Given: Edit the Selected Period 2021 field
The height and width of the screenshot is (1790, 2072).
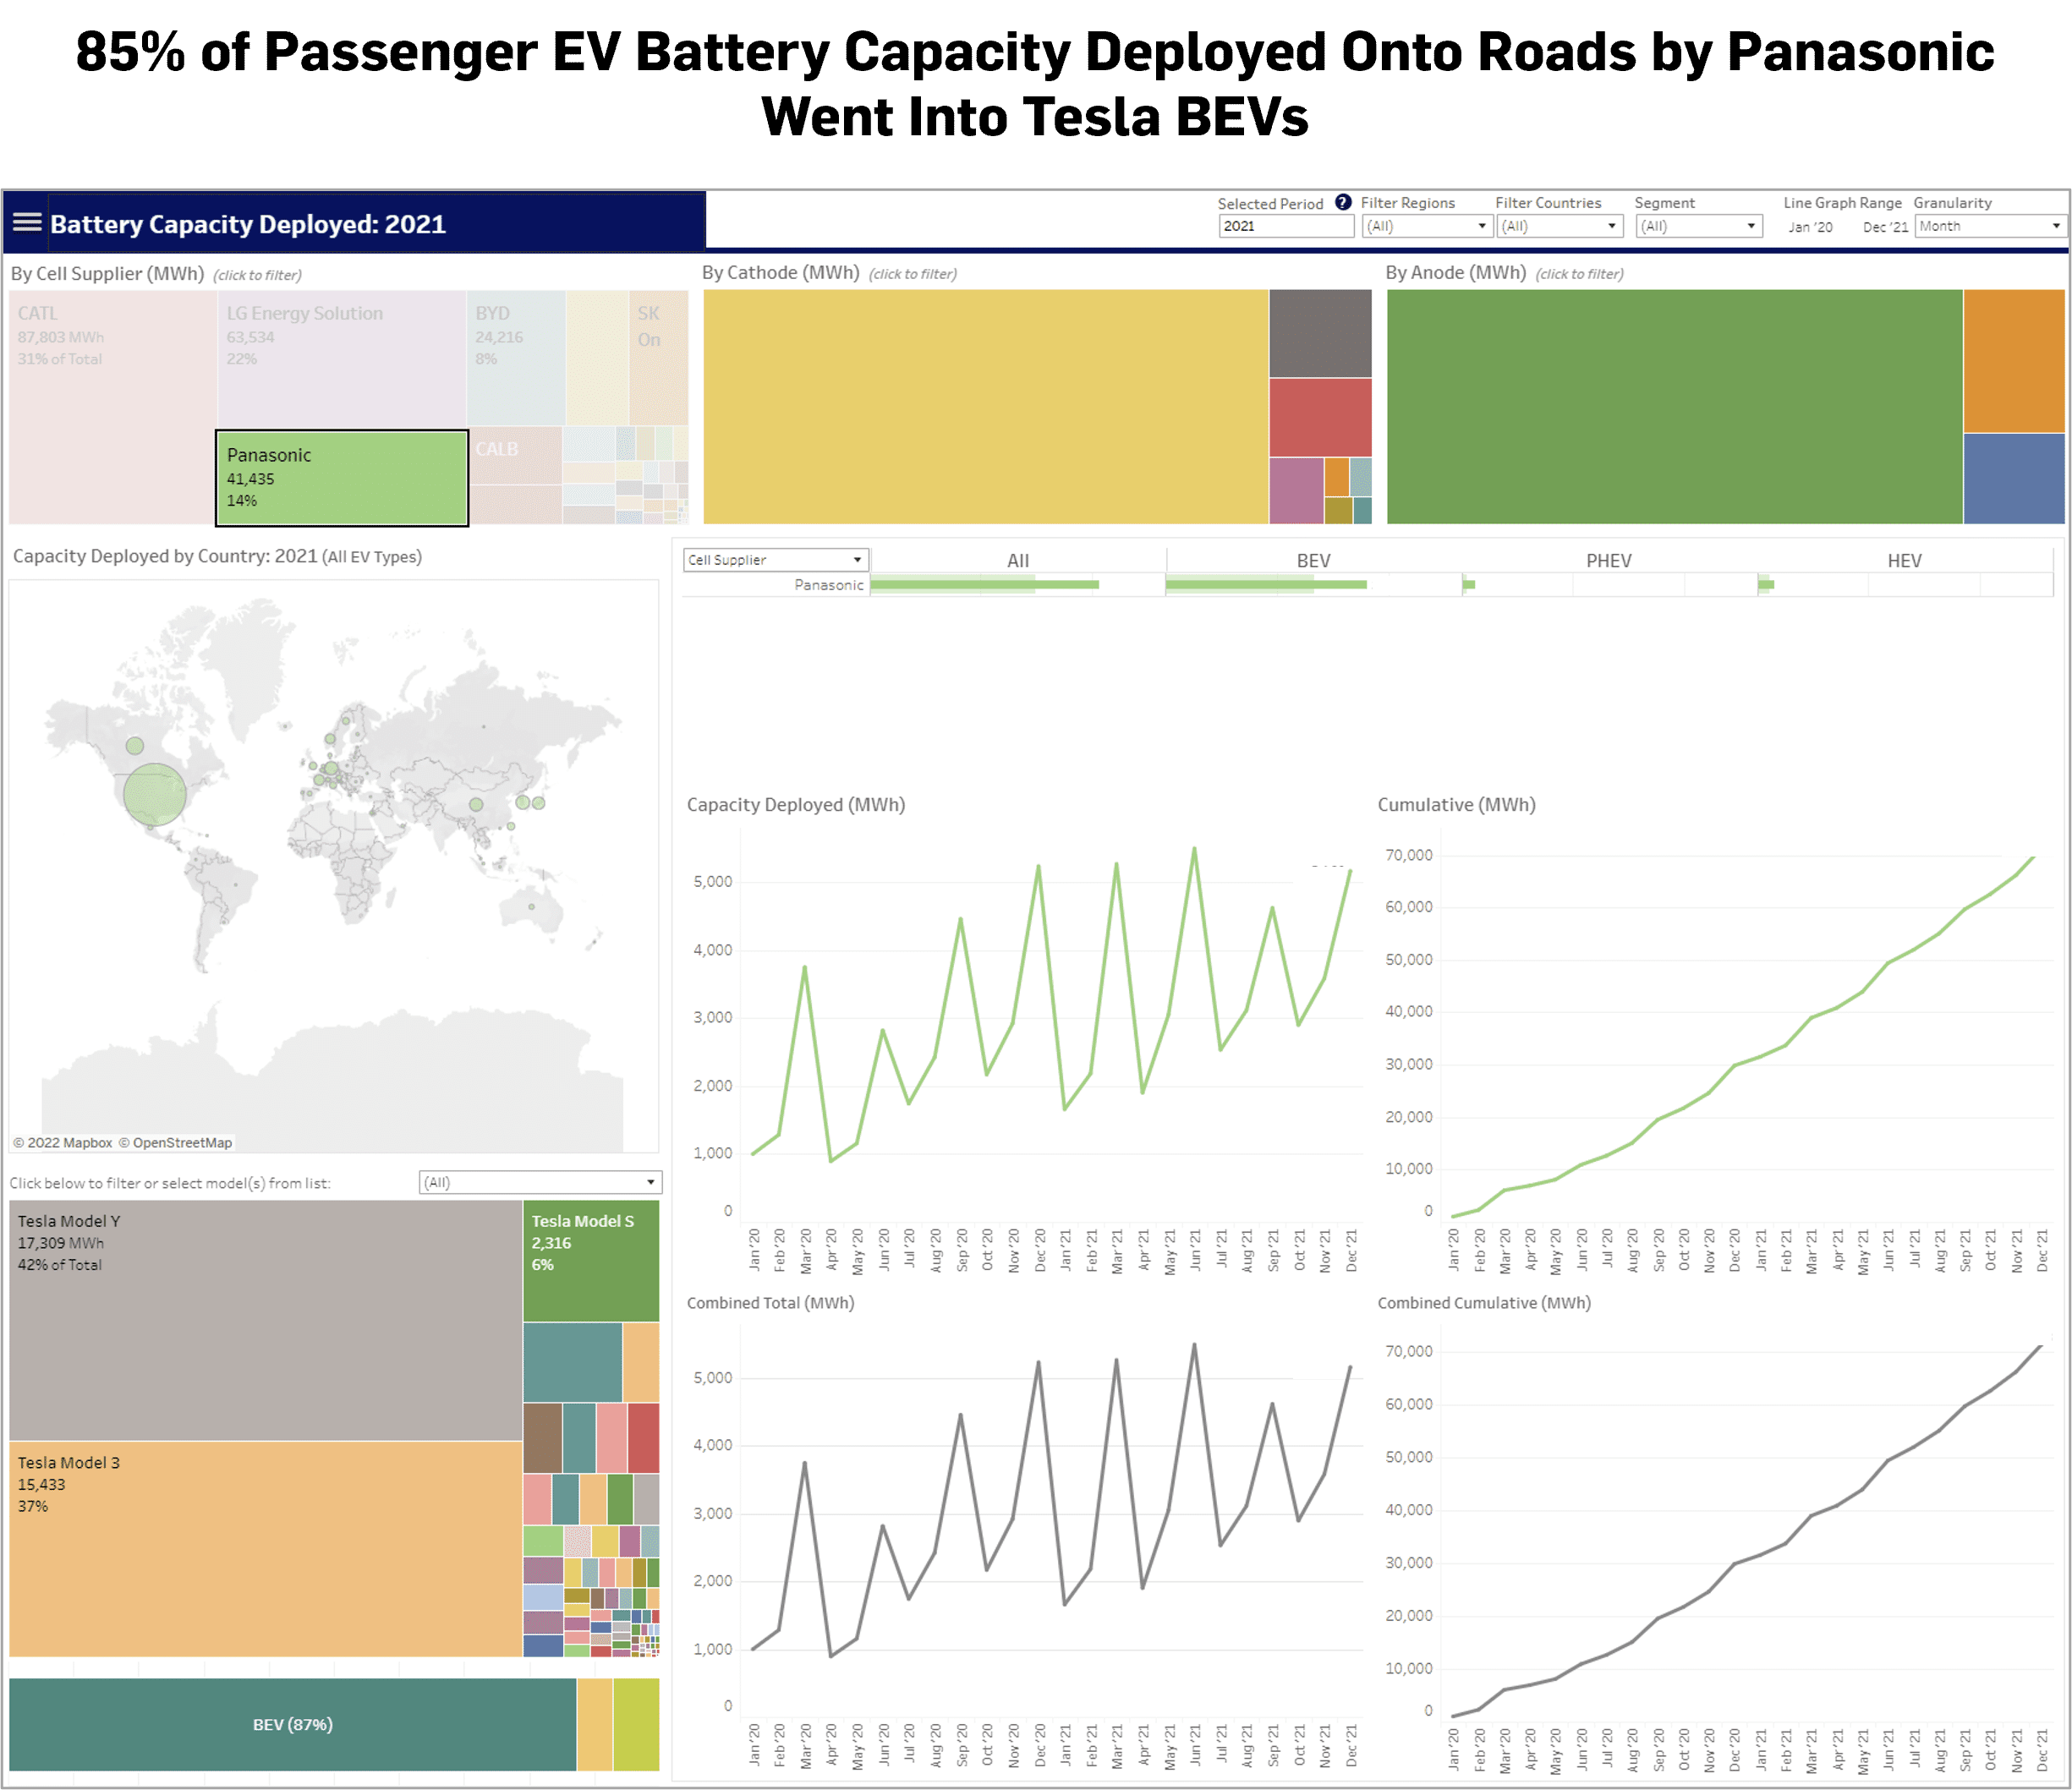Looking at the screenshot, I should point(1286,226).
